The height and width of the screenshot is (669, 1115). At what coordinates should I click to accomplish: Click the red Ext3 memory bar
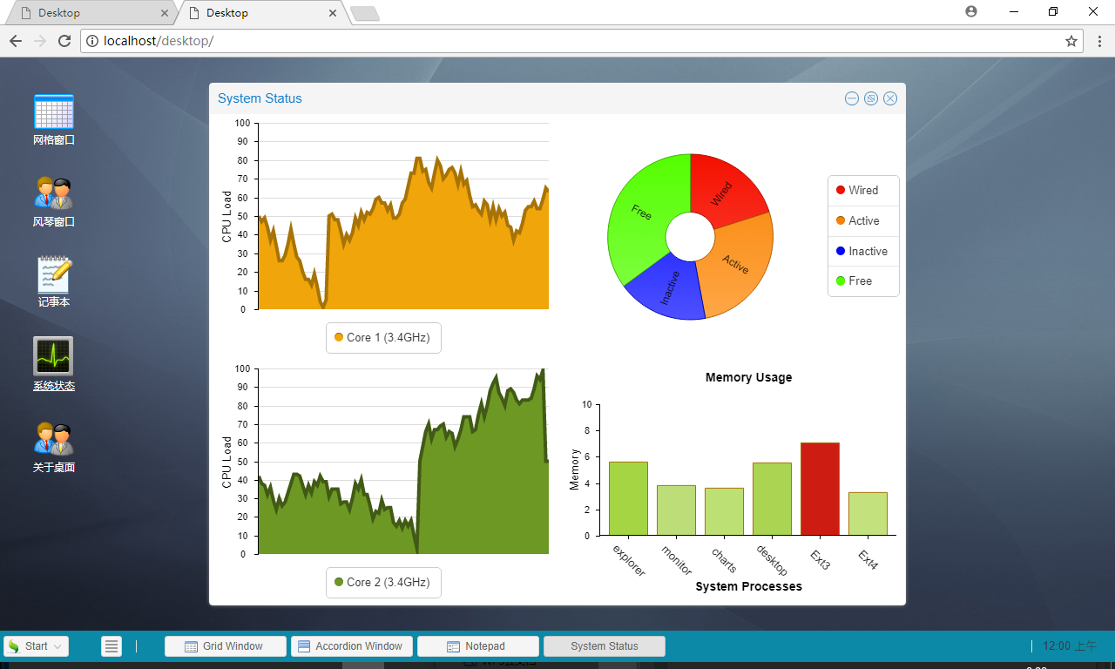(x=820, y=489)
